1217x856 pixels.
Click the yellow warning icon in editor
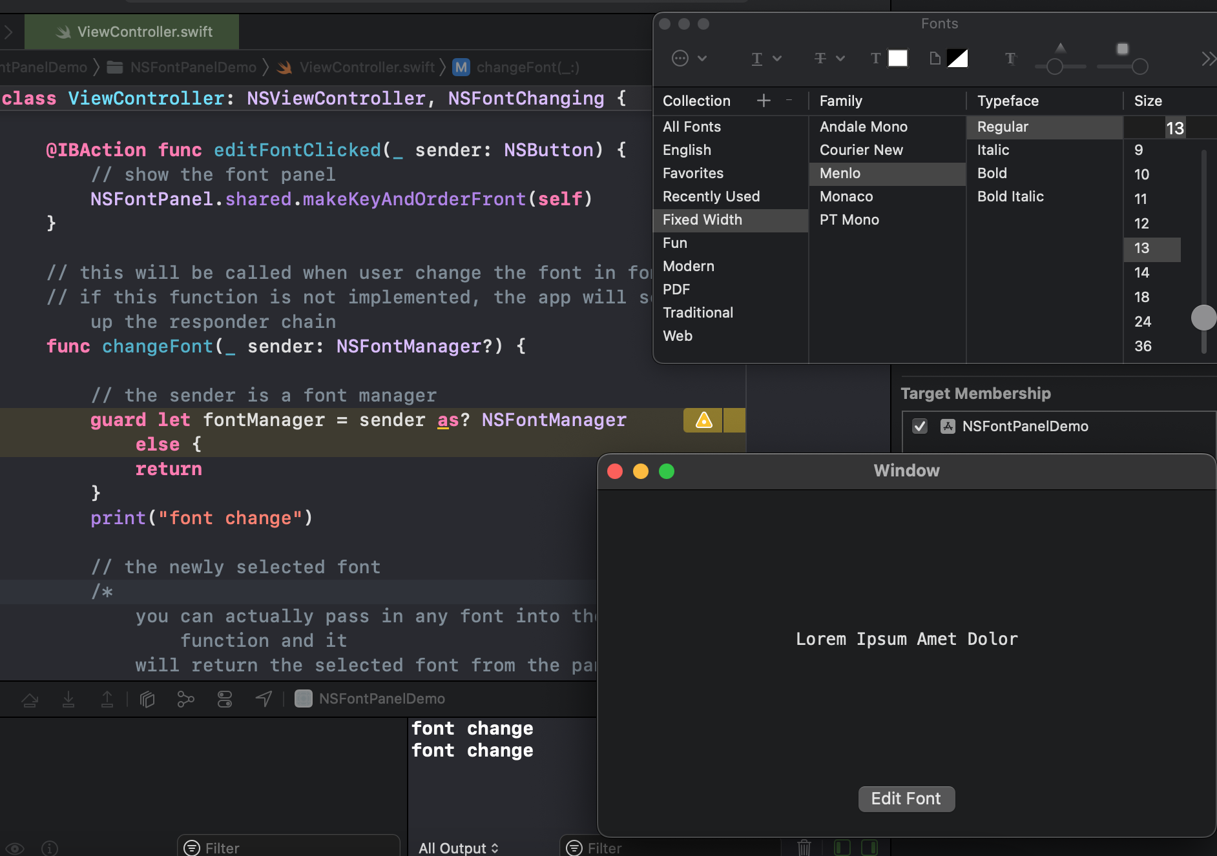point(703,420)
